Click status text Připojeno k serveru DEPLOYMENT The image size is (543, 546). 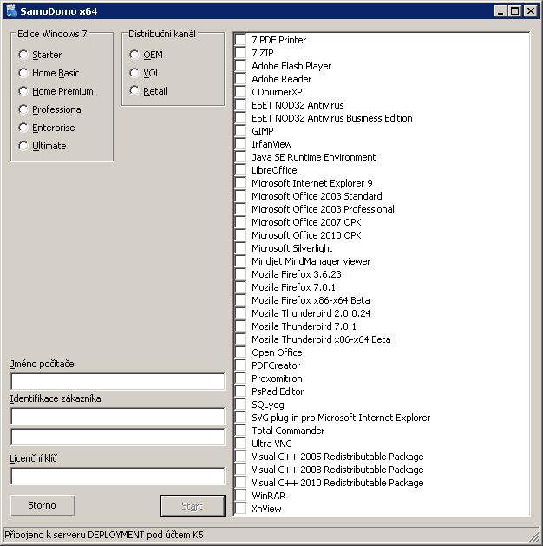(x=104, y=535)
